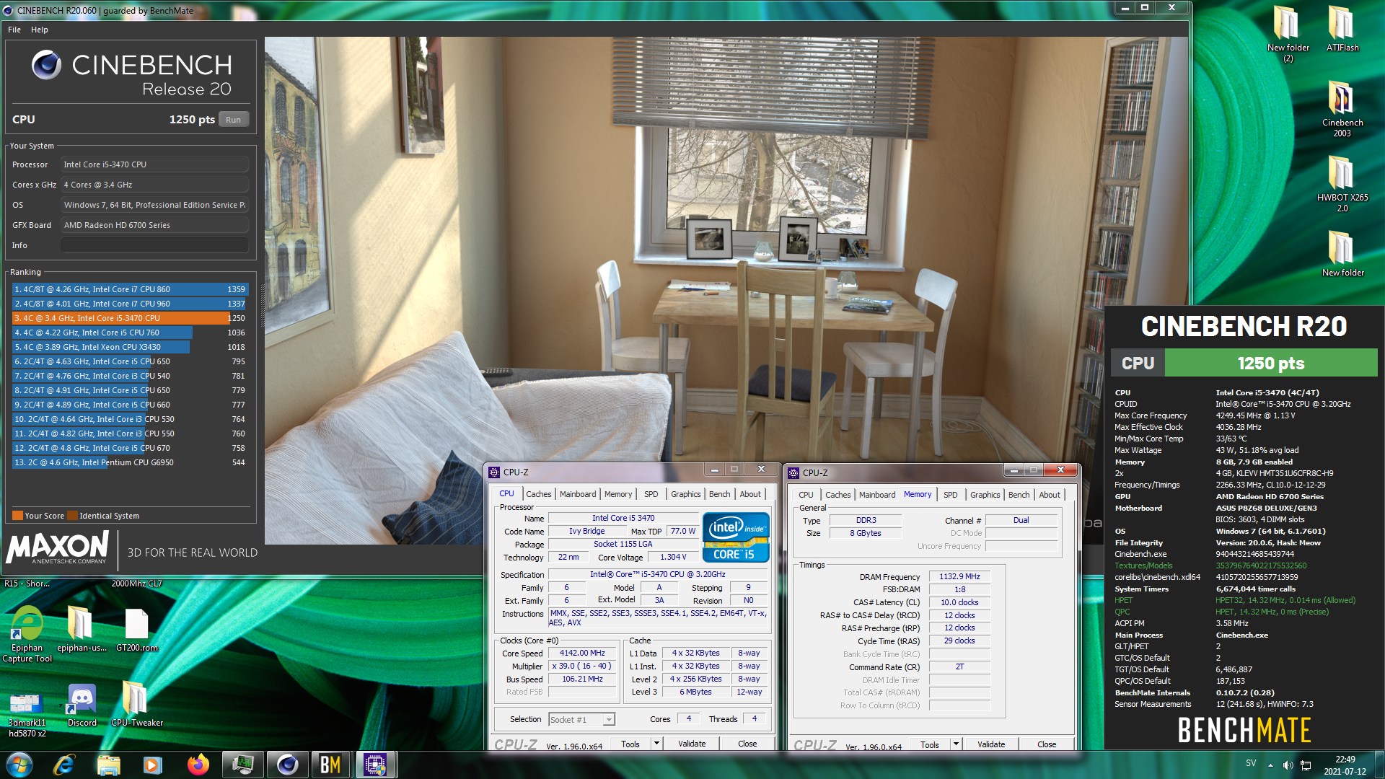Select ranking entry Intel Core i7 CPU 960
The image size is (1385, 779).
pos(130,304)
